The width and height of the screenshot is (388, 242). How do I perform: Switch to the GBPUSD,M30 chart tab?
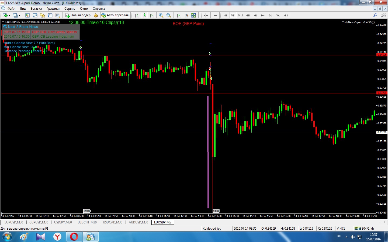click(x=39, y=222)
